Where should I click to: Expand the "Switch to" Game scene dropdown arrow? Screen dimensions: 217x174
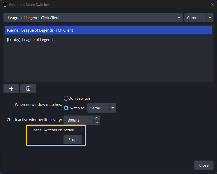112,108
